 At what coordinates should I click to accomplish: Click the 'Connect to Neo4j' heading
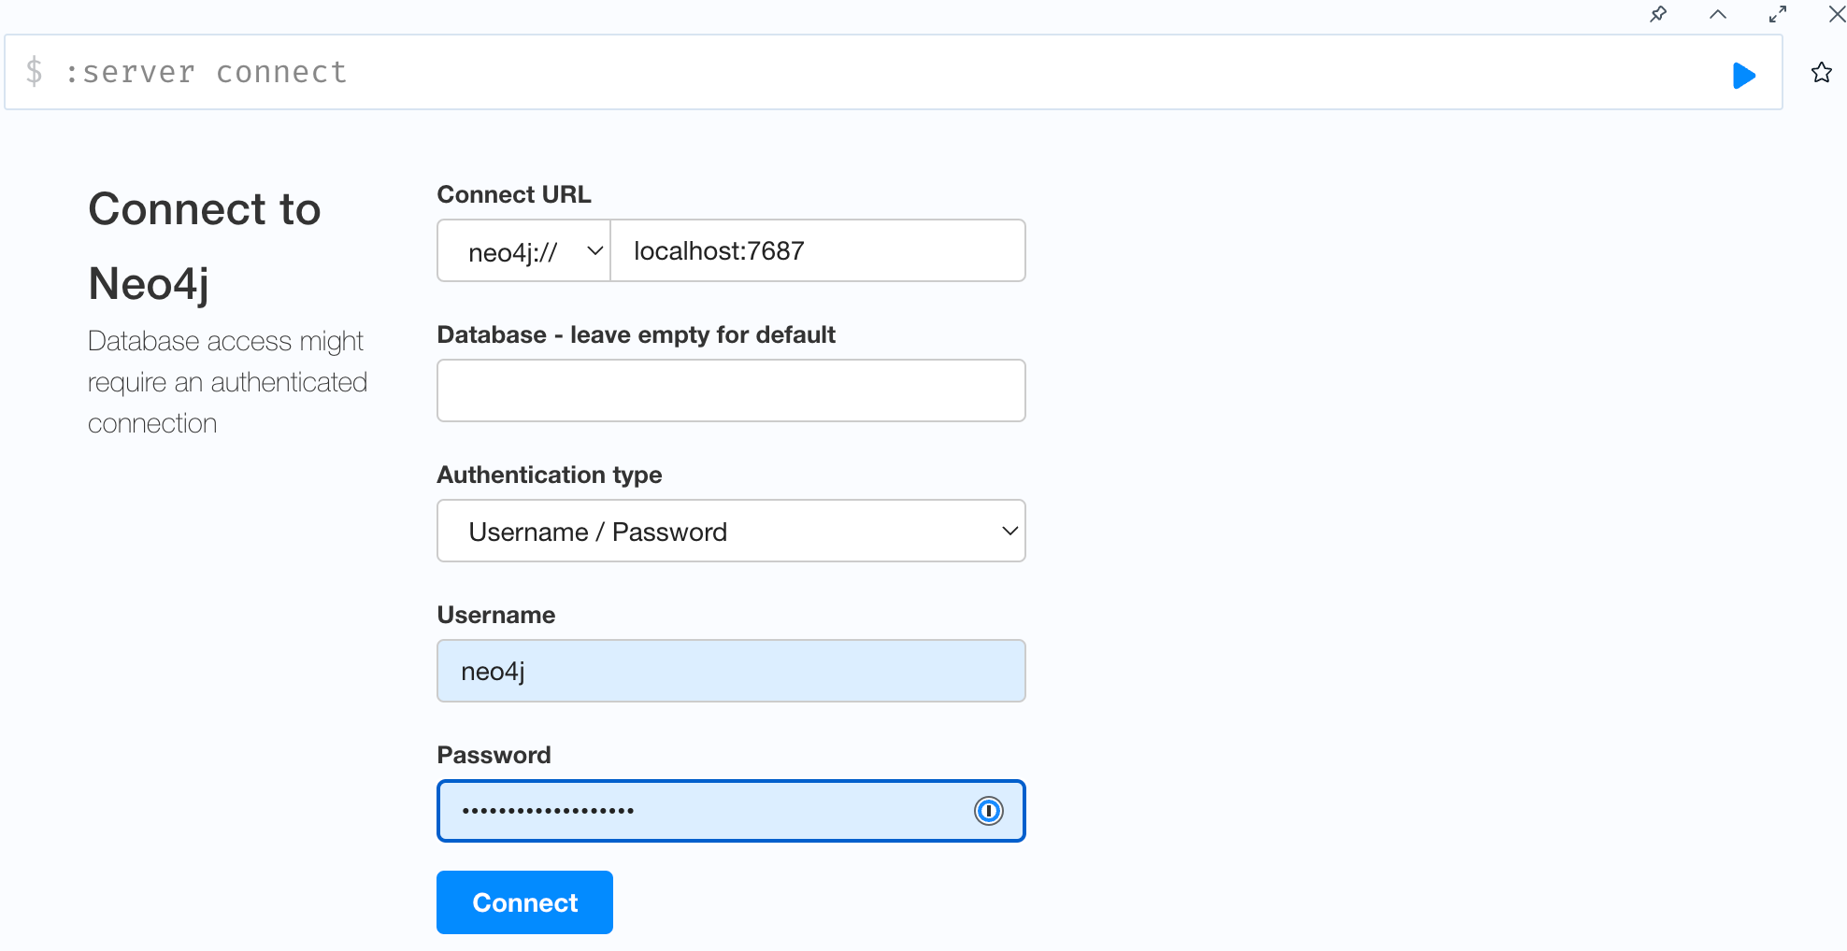coord(205,246)
